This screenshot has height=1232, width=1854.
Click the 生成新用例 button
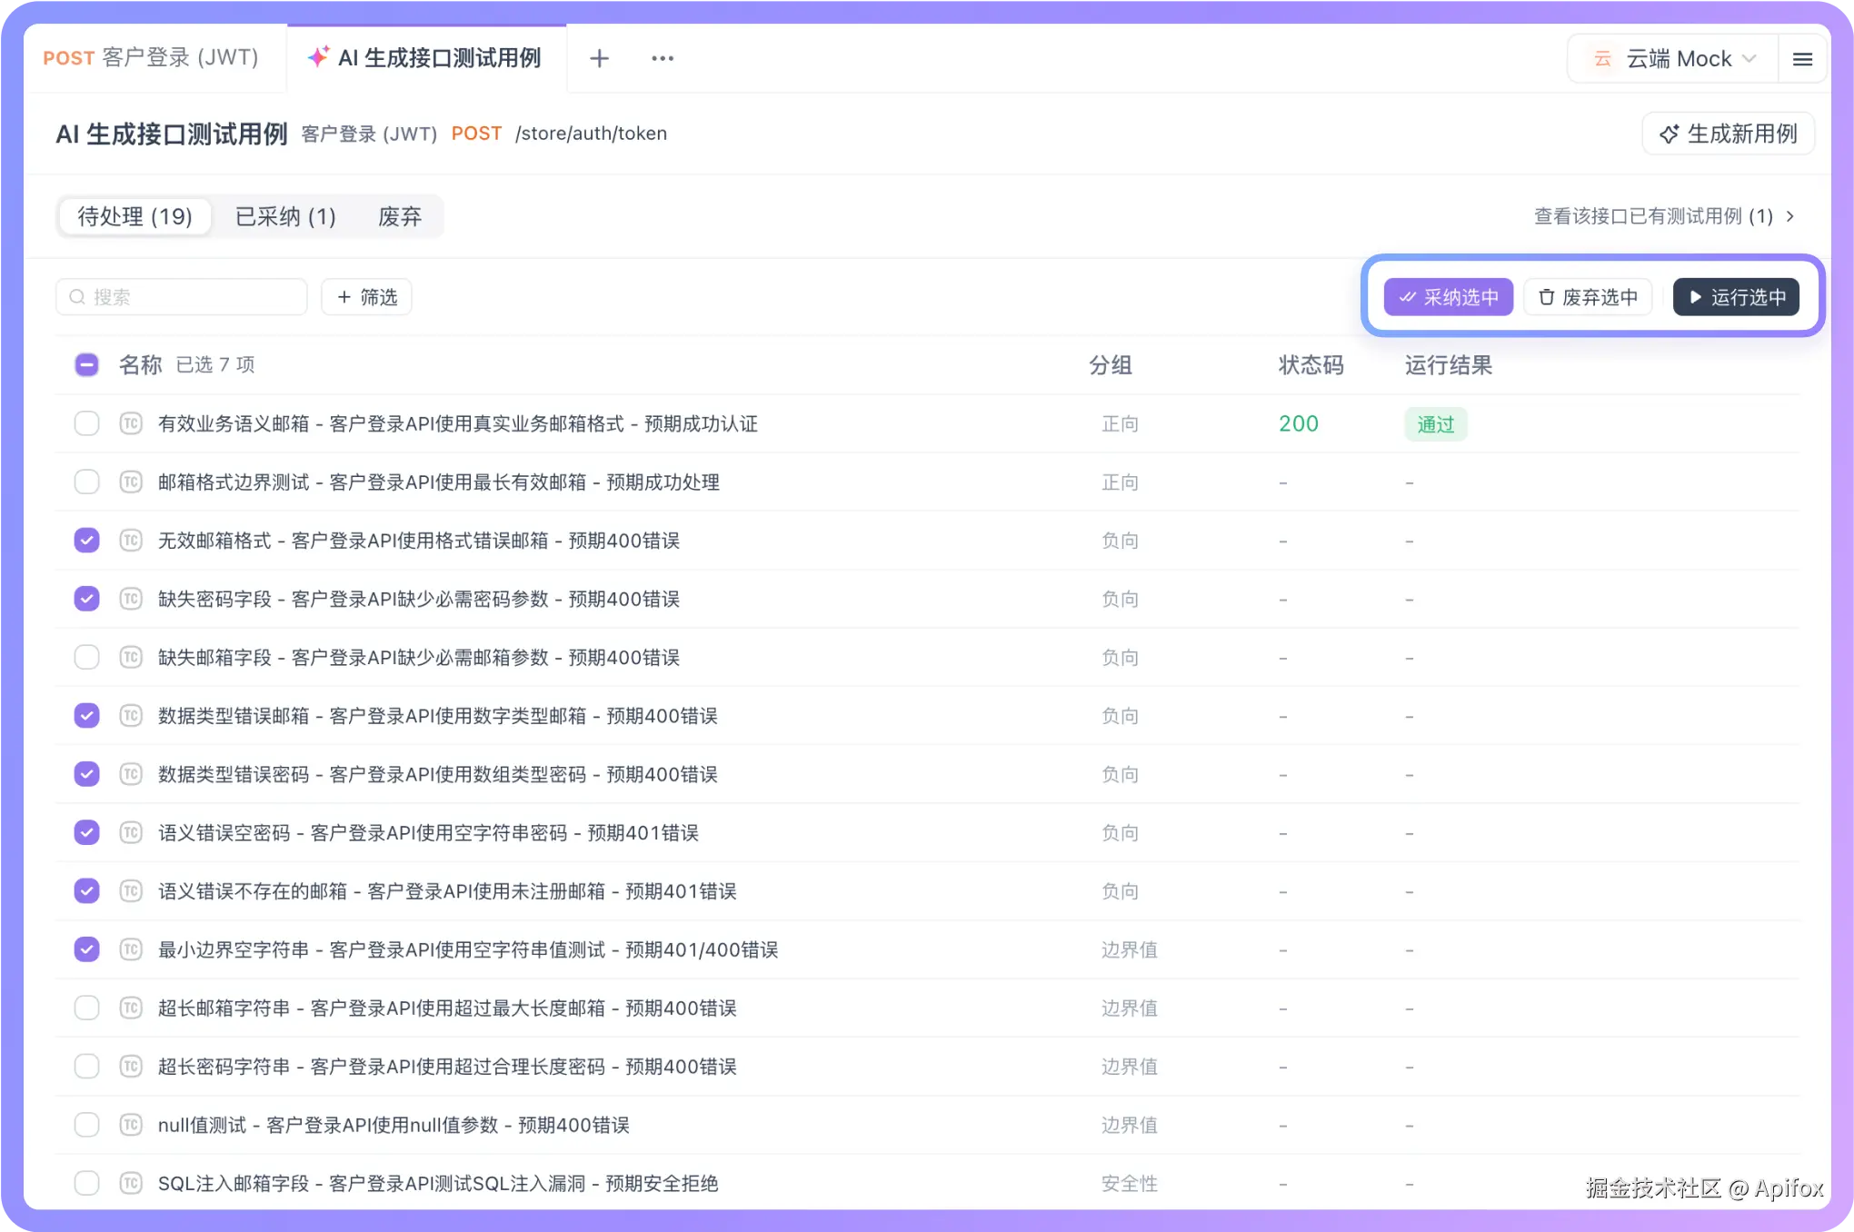click(x=1728, y=134)
